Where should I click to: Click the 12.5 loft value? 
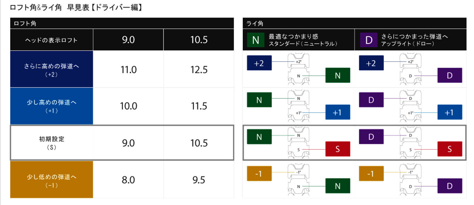(199, 70)
